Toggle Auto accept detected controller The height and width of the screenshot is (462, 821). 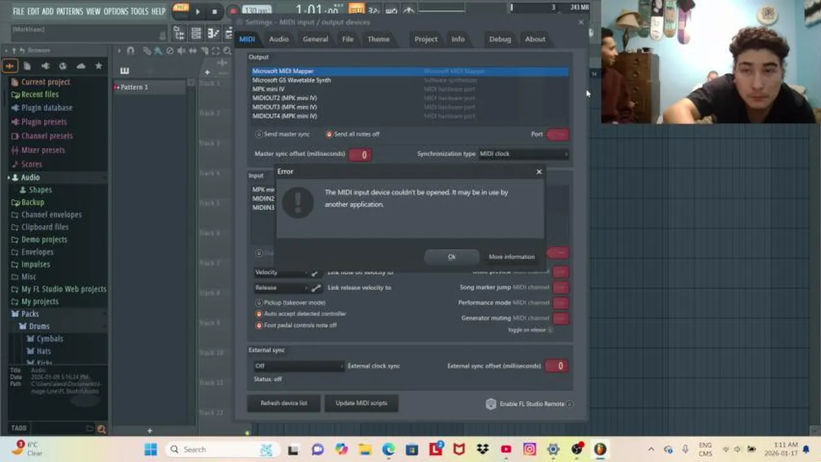[259, 314]
